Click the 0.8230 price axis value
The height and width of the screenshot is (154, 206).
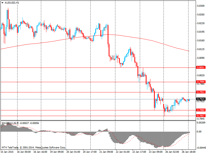(201, 23)
